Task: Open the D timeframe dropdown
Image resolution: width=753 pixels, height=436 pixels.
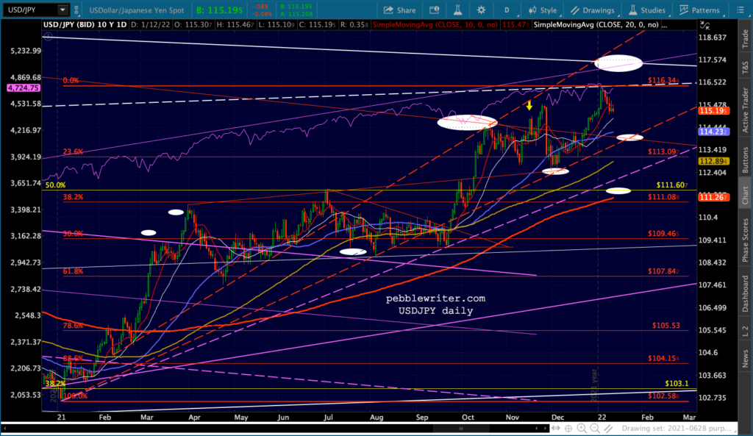Action: [x=507, y=10]
